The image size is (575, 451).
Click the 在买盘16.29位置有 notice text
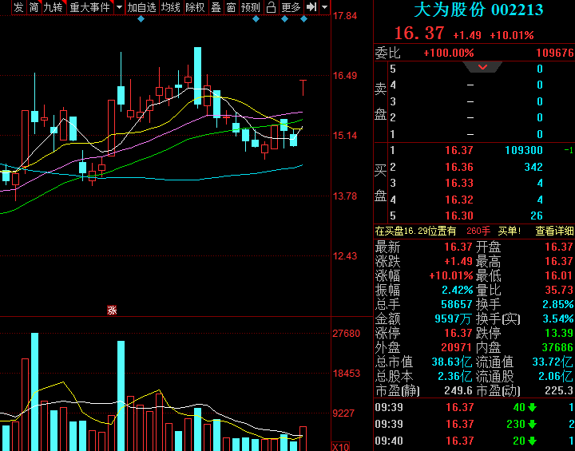click(415, 231)
